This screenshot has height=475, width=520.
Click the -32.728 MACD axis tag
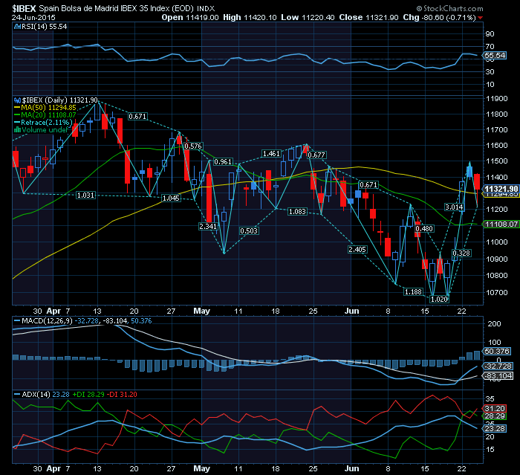tap(498, 366)
